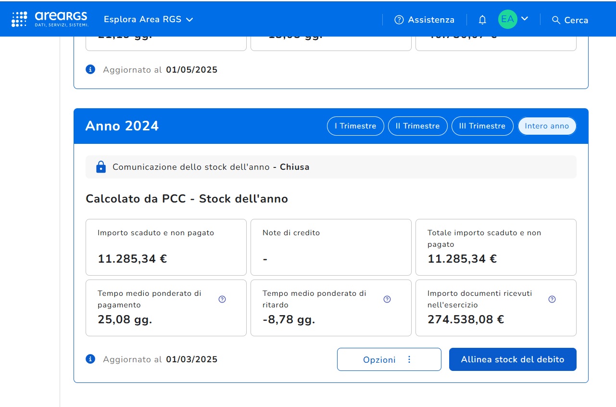616x407 pixels.
Task: Open the areaRGS home logo
Action: click(50, 19)
